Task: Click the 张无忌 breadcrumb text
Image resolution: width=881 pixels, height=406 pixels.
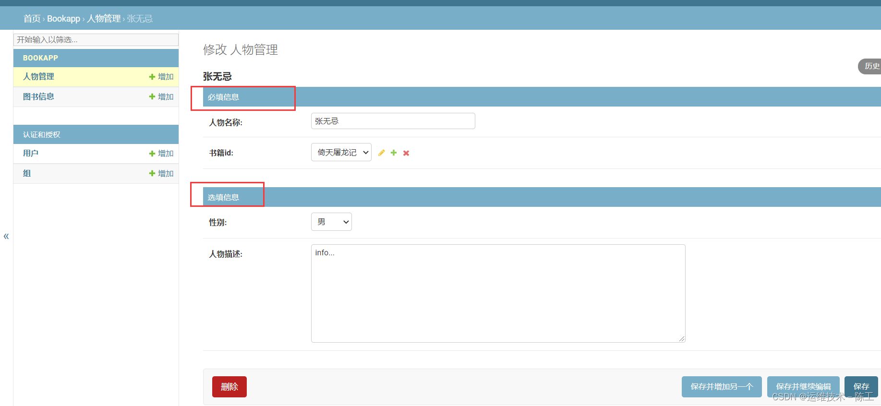Action: tap(140, 19)
